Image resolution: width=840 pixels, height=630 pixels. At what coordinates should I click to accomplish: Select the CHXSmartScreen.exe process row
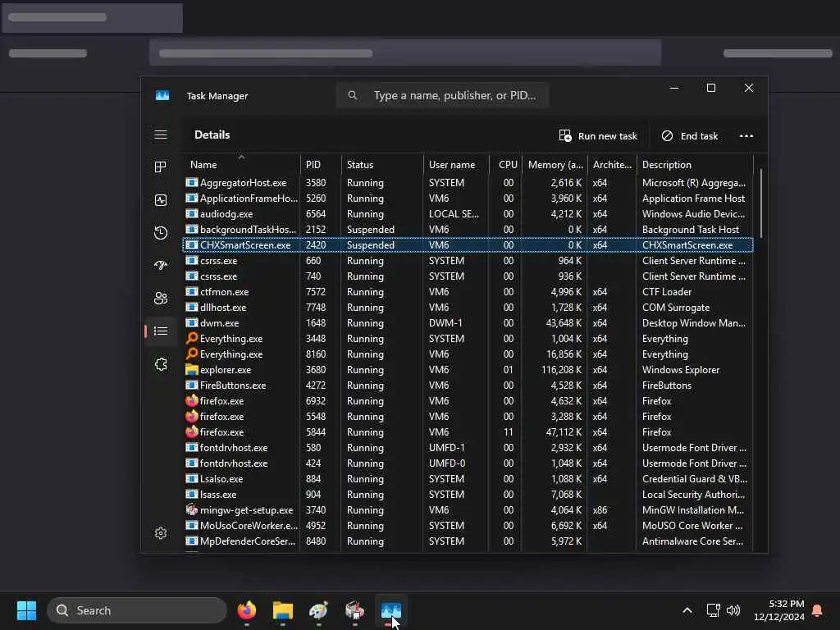pyautogui.click(x=468, y=244)
